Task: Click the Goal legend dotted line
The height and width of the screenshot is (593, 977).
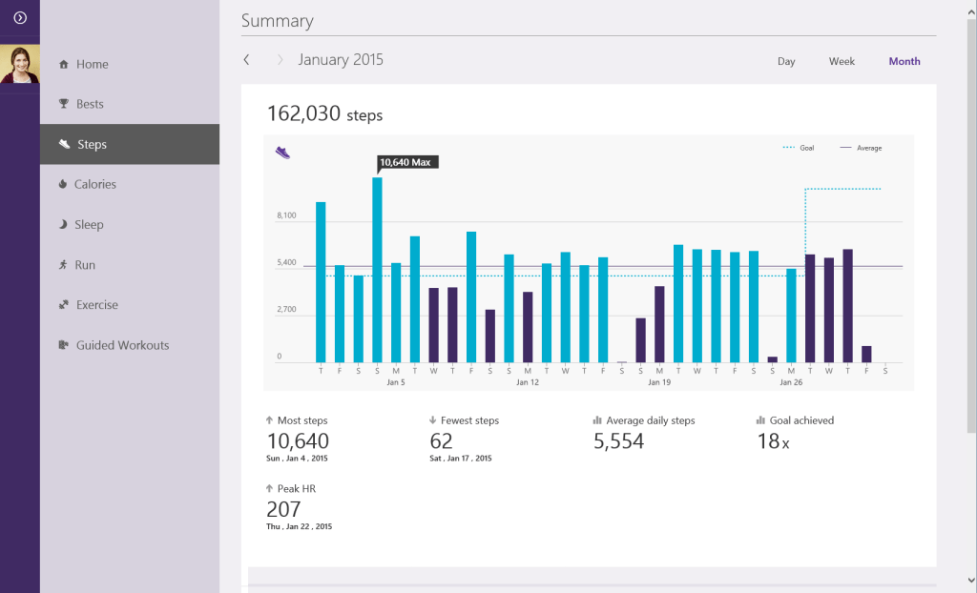Action: [789, 148]
